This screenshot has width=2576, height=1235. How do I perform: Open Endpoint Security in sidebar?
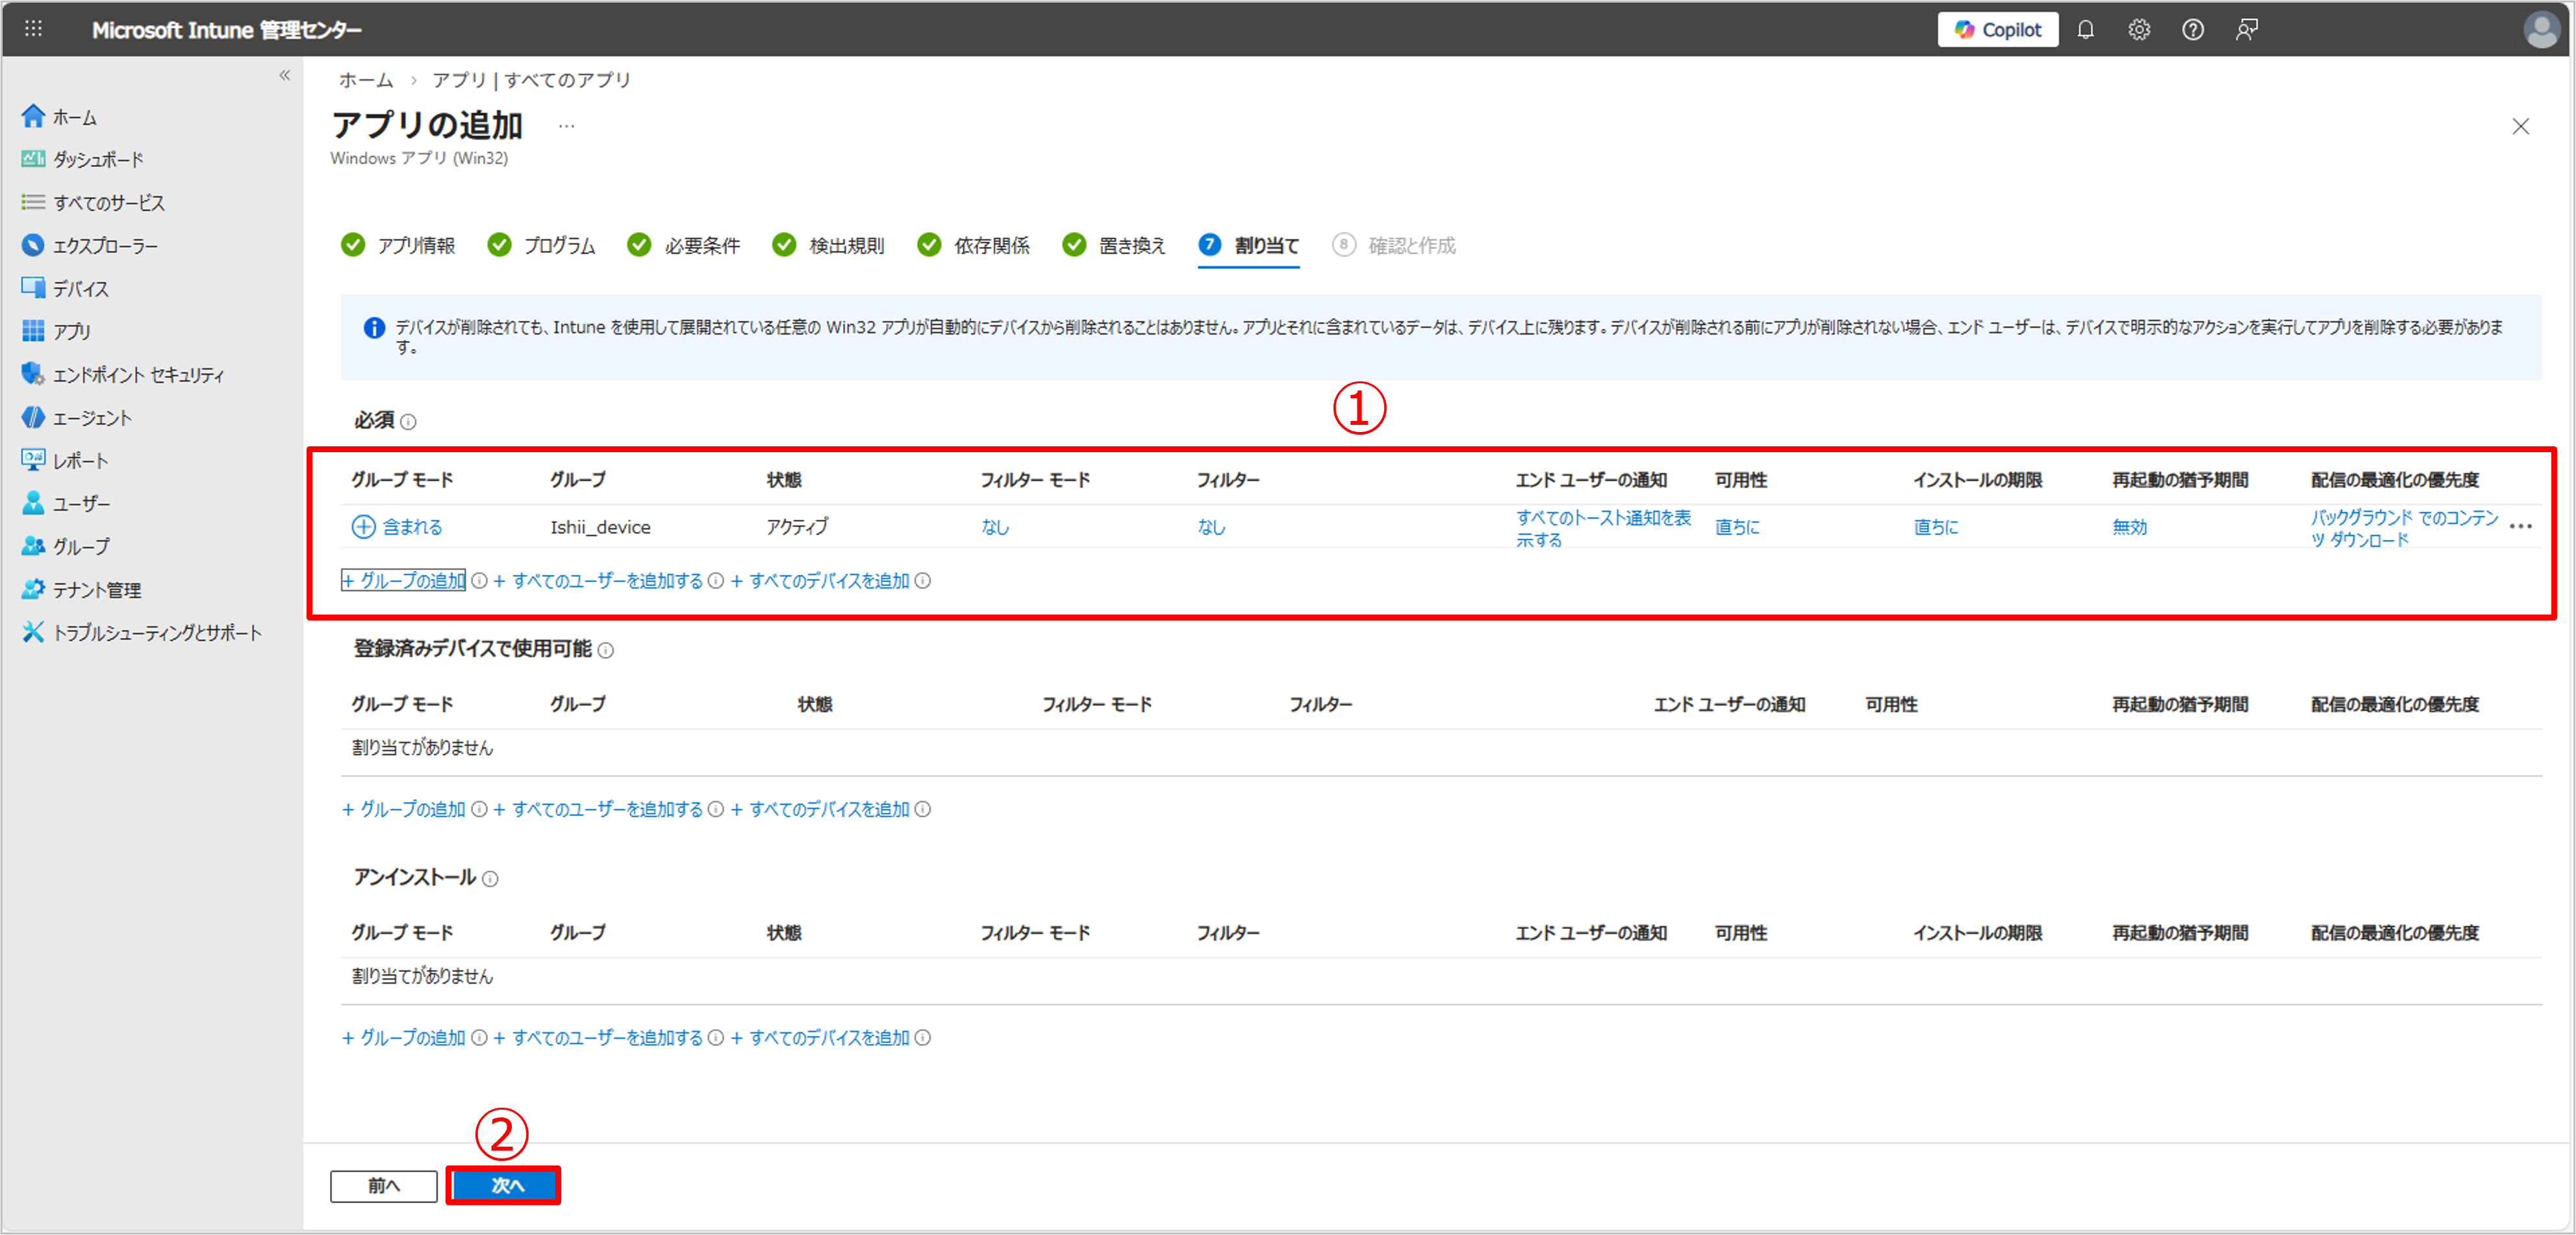138,375
